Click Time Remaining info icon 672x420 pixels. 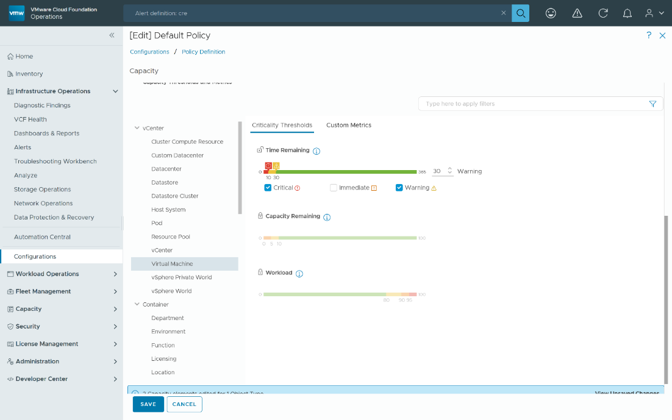click(316, 151)
